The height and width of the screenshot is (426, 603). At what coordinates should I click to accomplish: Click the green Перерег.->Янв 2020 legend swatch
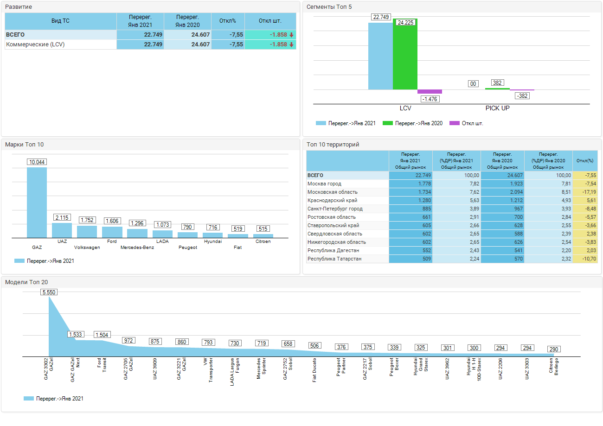click(x=388, y=123)
